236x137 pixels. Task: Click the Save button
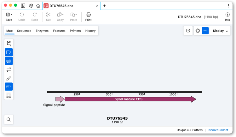pyautogui.click(x=9, y=17)
